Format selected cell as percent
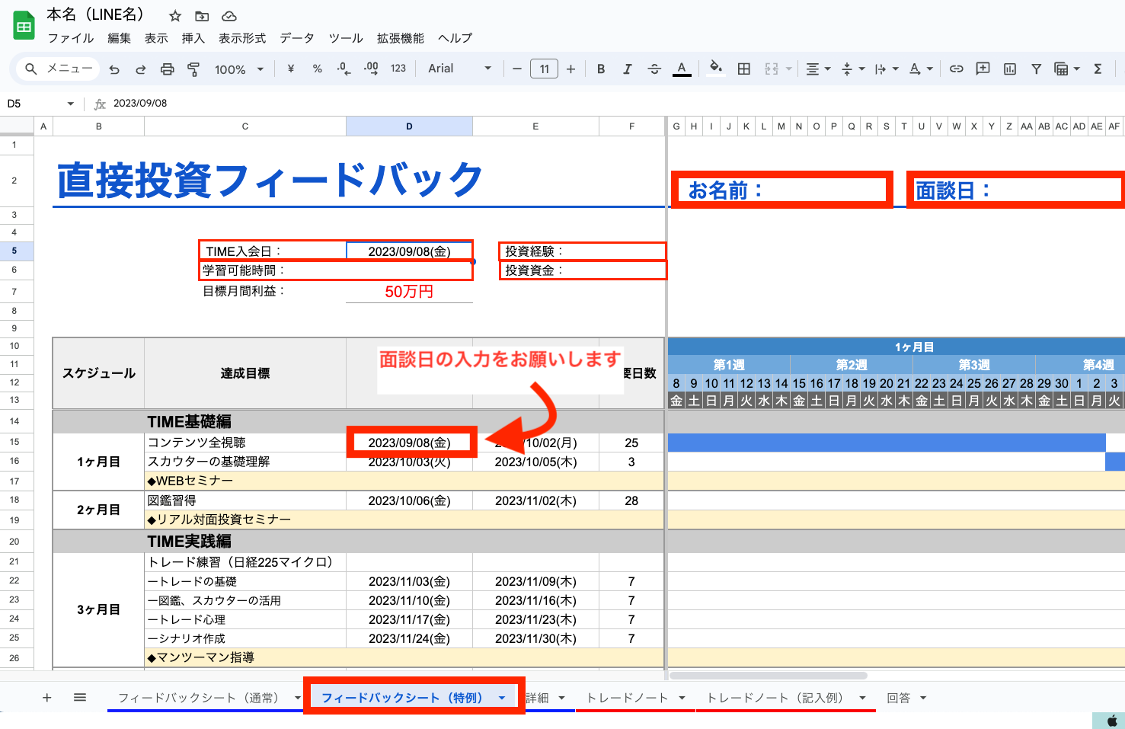The height and width of the screenshot is (729, 1125). point(317,69)
